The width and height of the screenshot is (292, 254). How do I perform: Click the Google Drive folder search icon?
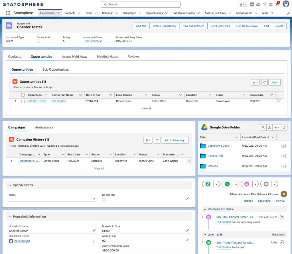[x=263, y=127]
